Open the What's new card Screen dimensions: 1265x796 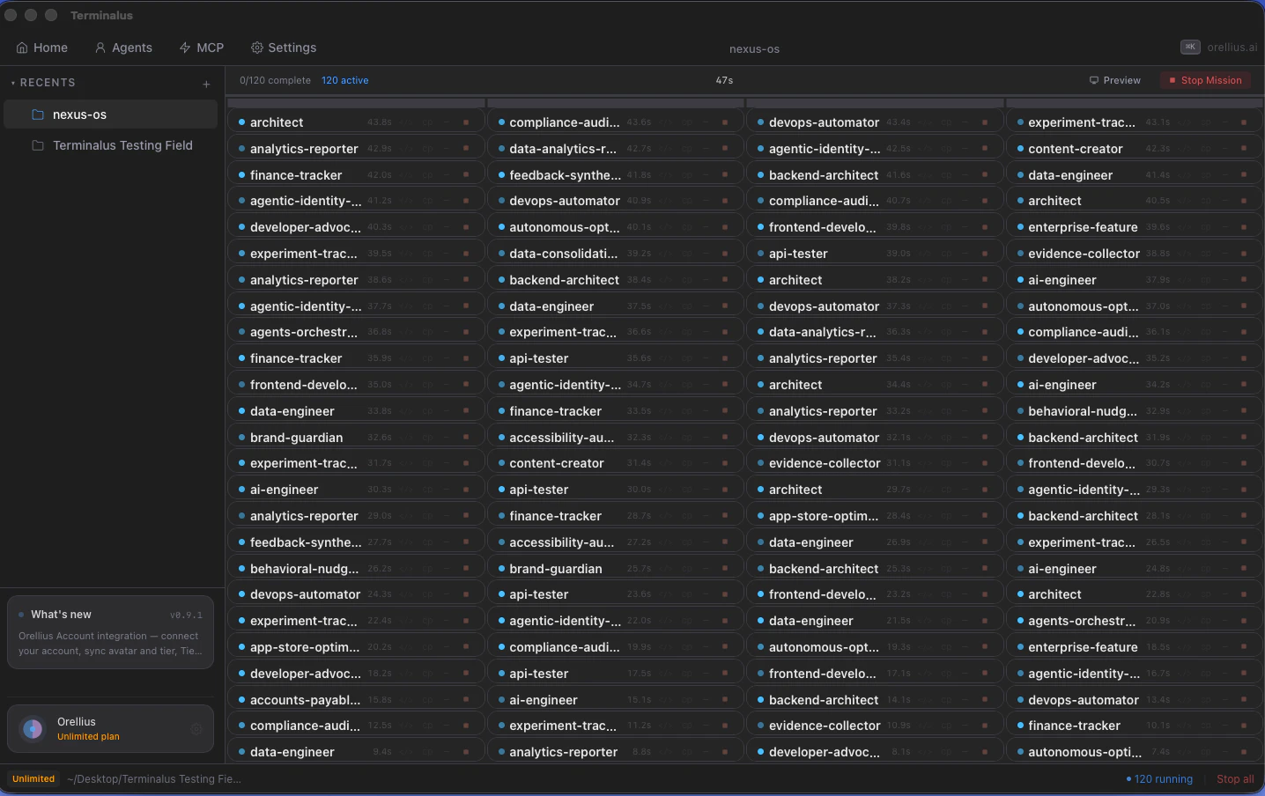110,632
